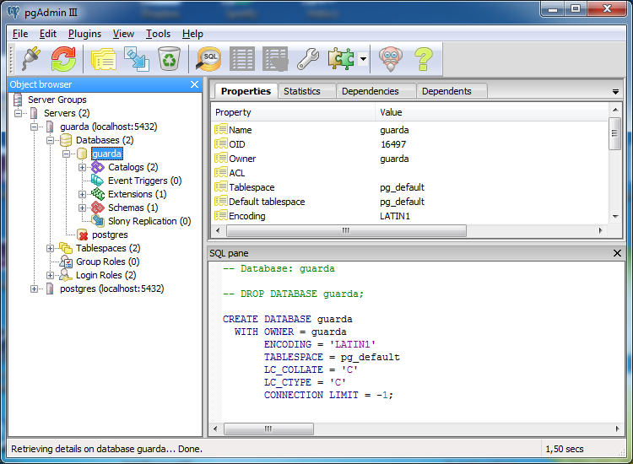633x464 pixels.
Task: Open the File menu
Action: 20,34
